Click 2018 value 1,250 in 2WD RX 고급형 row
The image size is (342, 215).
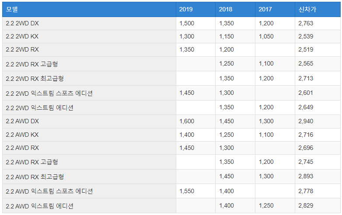point(227,64)
